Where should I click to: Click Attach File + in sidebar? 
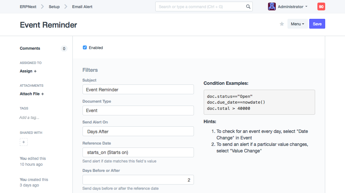pos(32,94)
